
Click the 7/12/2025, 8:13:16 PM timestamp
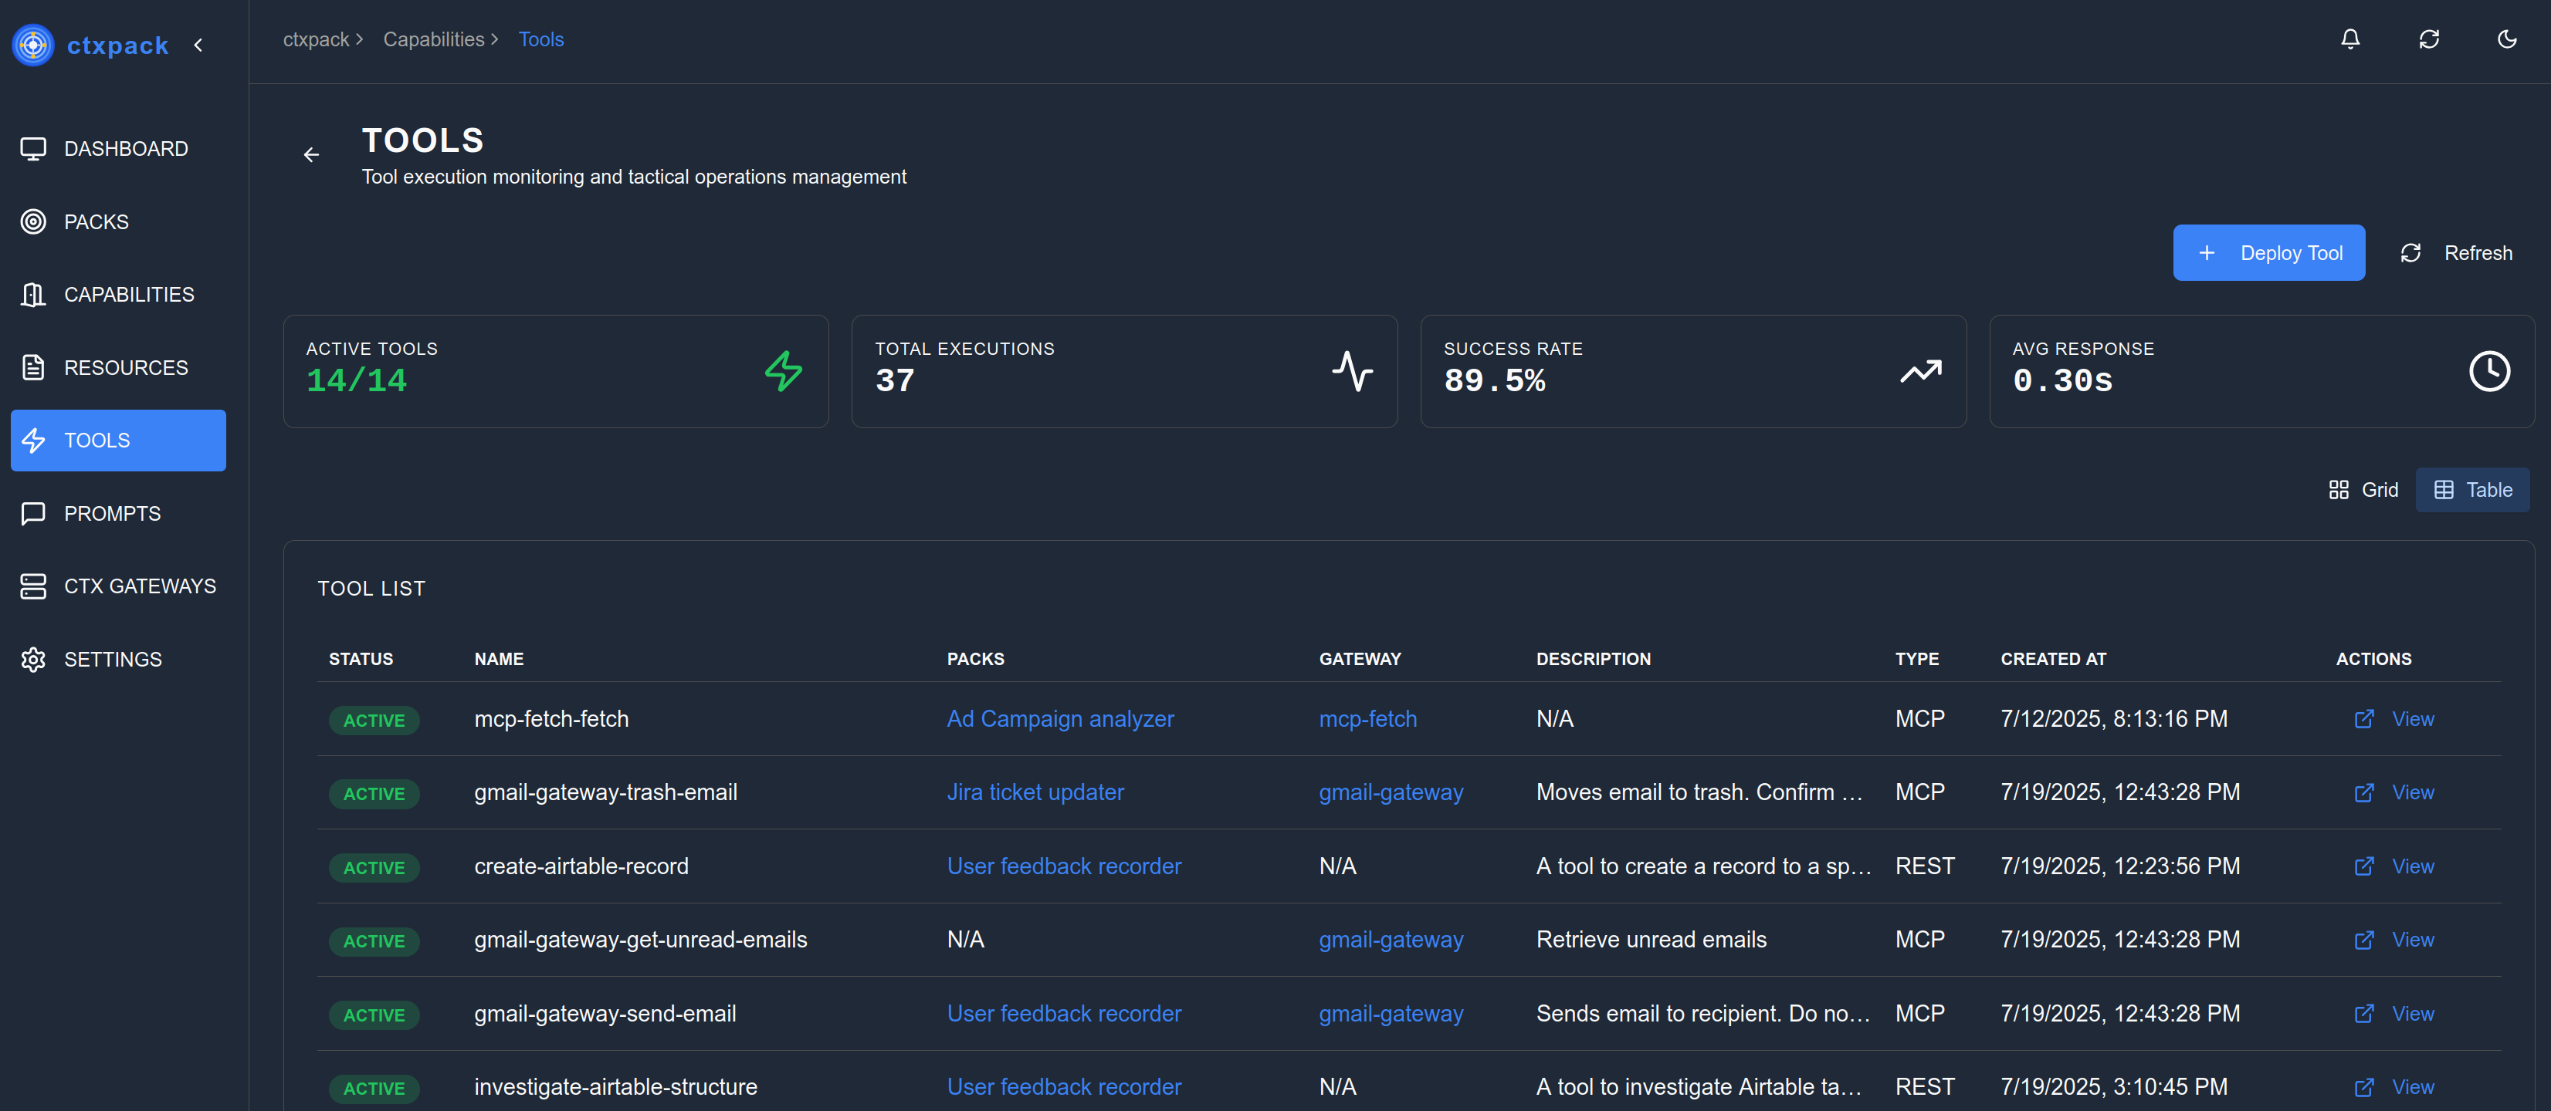2113,719
